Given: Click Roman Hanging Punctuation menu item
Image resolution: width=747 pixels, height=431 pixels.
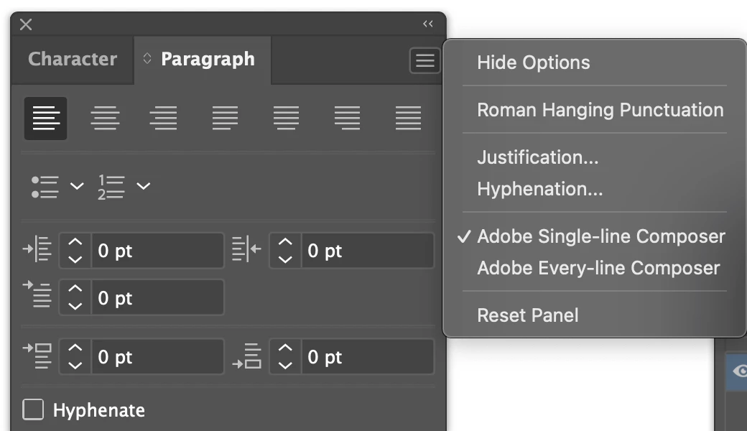Looking at the screenshot, I should tap(600, 110).
